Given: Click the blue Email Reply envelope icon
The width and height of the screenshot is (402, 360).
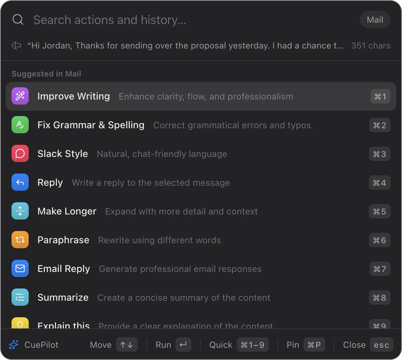Looking at the screenshot, I should click(x=20, y=269).
